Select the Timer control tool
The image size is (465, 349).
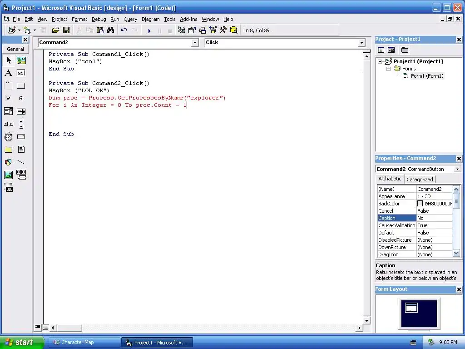9,136
